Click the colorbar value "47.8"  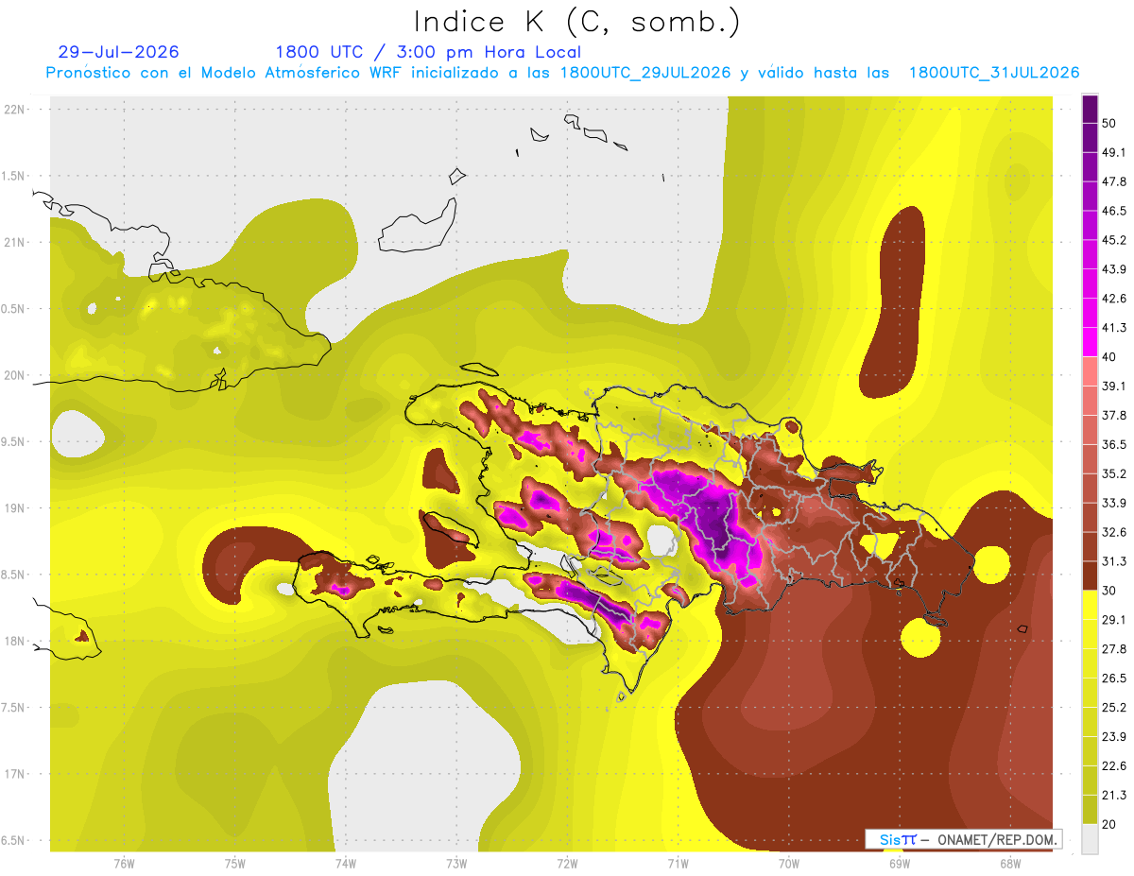point(1114,181)
